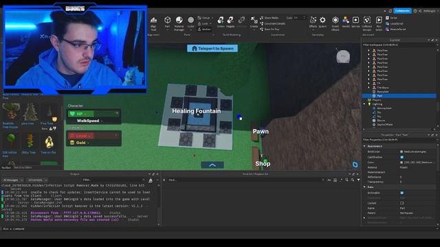Open the Align Tool in the ribbon

pos(153,23)
